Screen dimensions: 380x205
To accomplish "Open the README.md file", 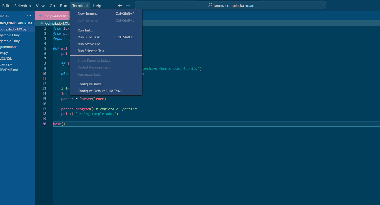I will (9, 70).
